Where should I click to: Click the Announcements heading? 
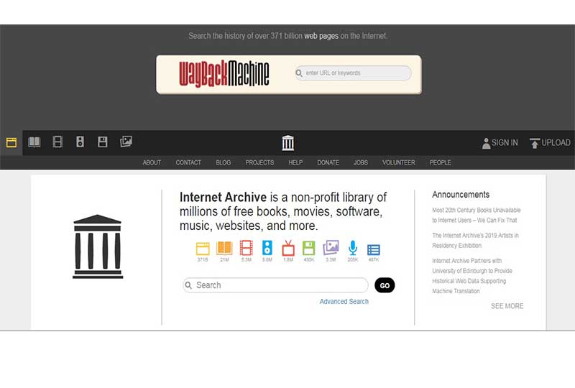(x=461, y=195)
